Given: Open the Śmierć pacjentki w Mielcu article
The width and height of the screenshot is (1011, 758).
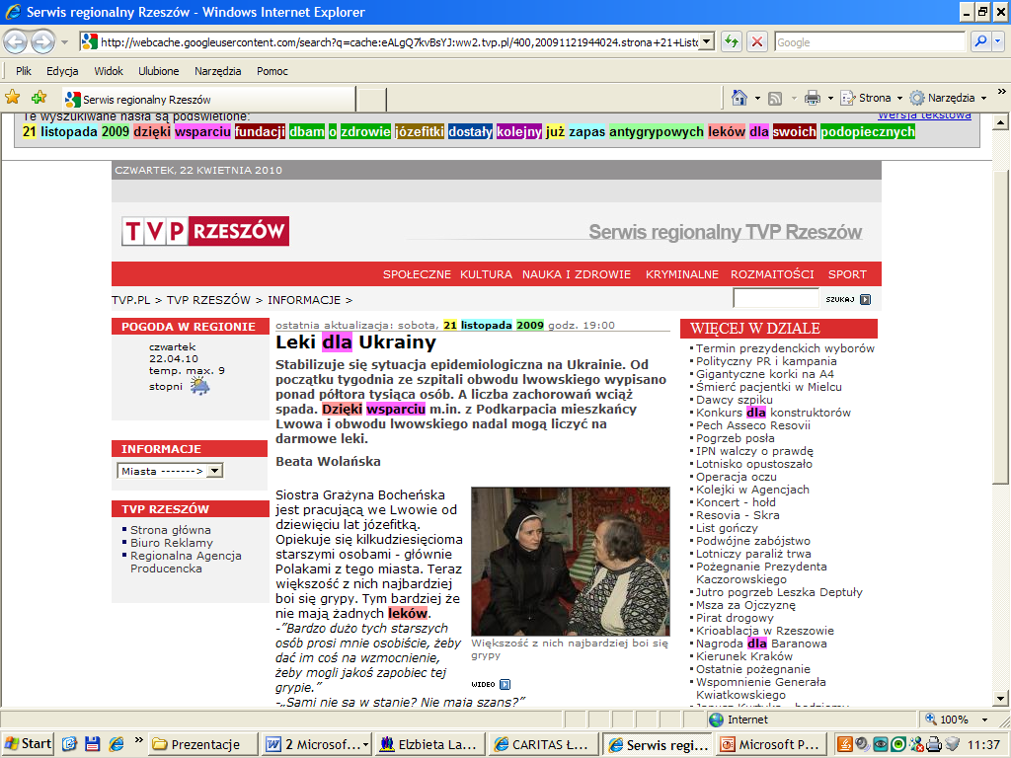Looking at the screenshot, I should [768, 387].
